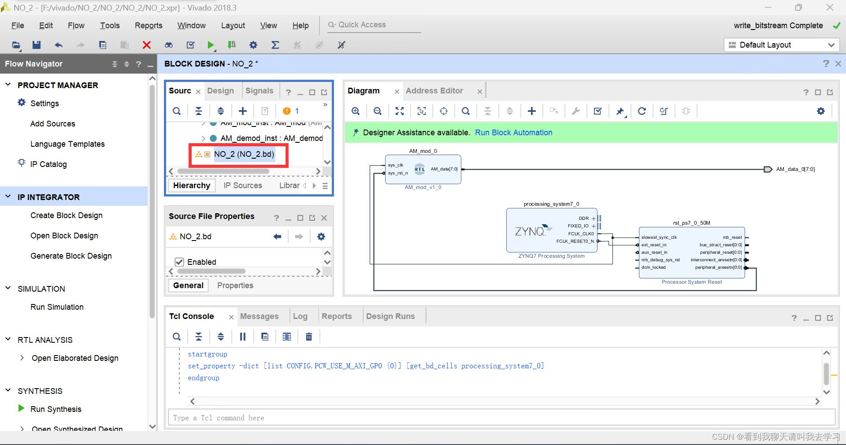Validate the block design checkmark icon
Image resolution: width=846 pixels, height=445 pixels.
tap(598, 111)
